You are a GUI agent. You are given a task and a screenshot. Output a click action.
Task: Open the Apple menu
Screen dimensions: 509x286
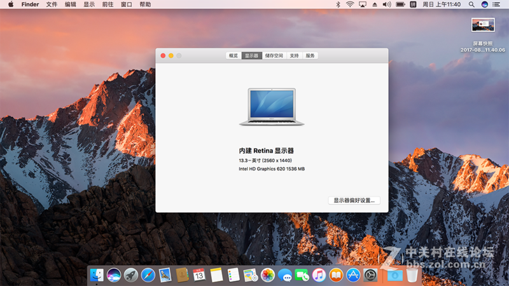(x=11, y=4)
